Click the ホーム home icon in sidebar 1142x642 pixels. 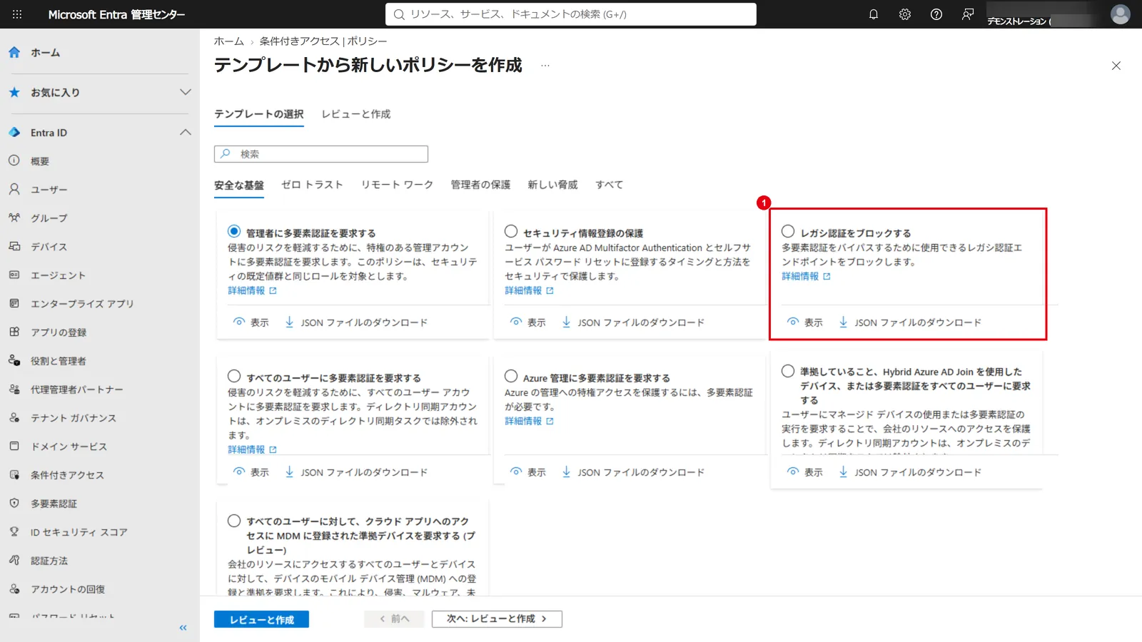pyautogui.click(x=14, y=52)
